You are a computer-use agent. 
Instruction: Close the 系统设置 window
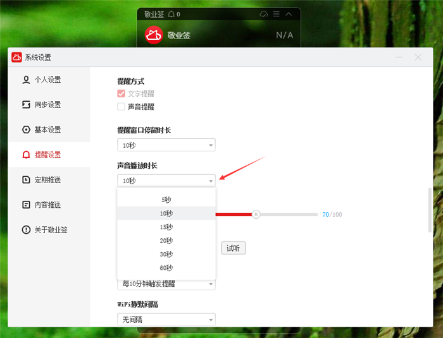(x=418, y=57)
